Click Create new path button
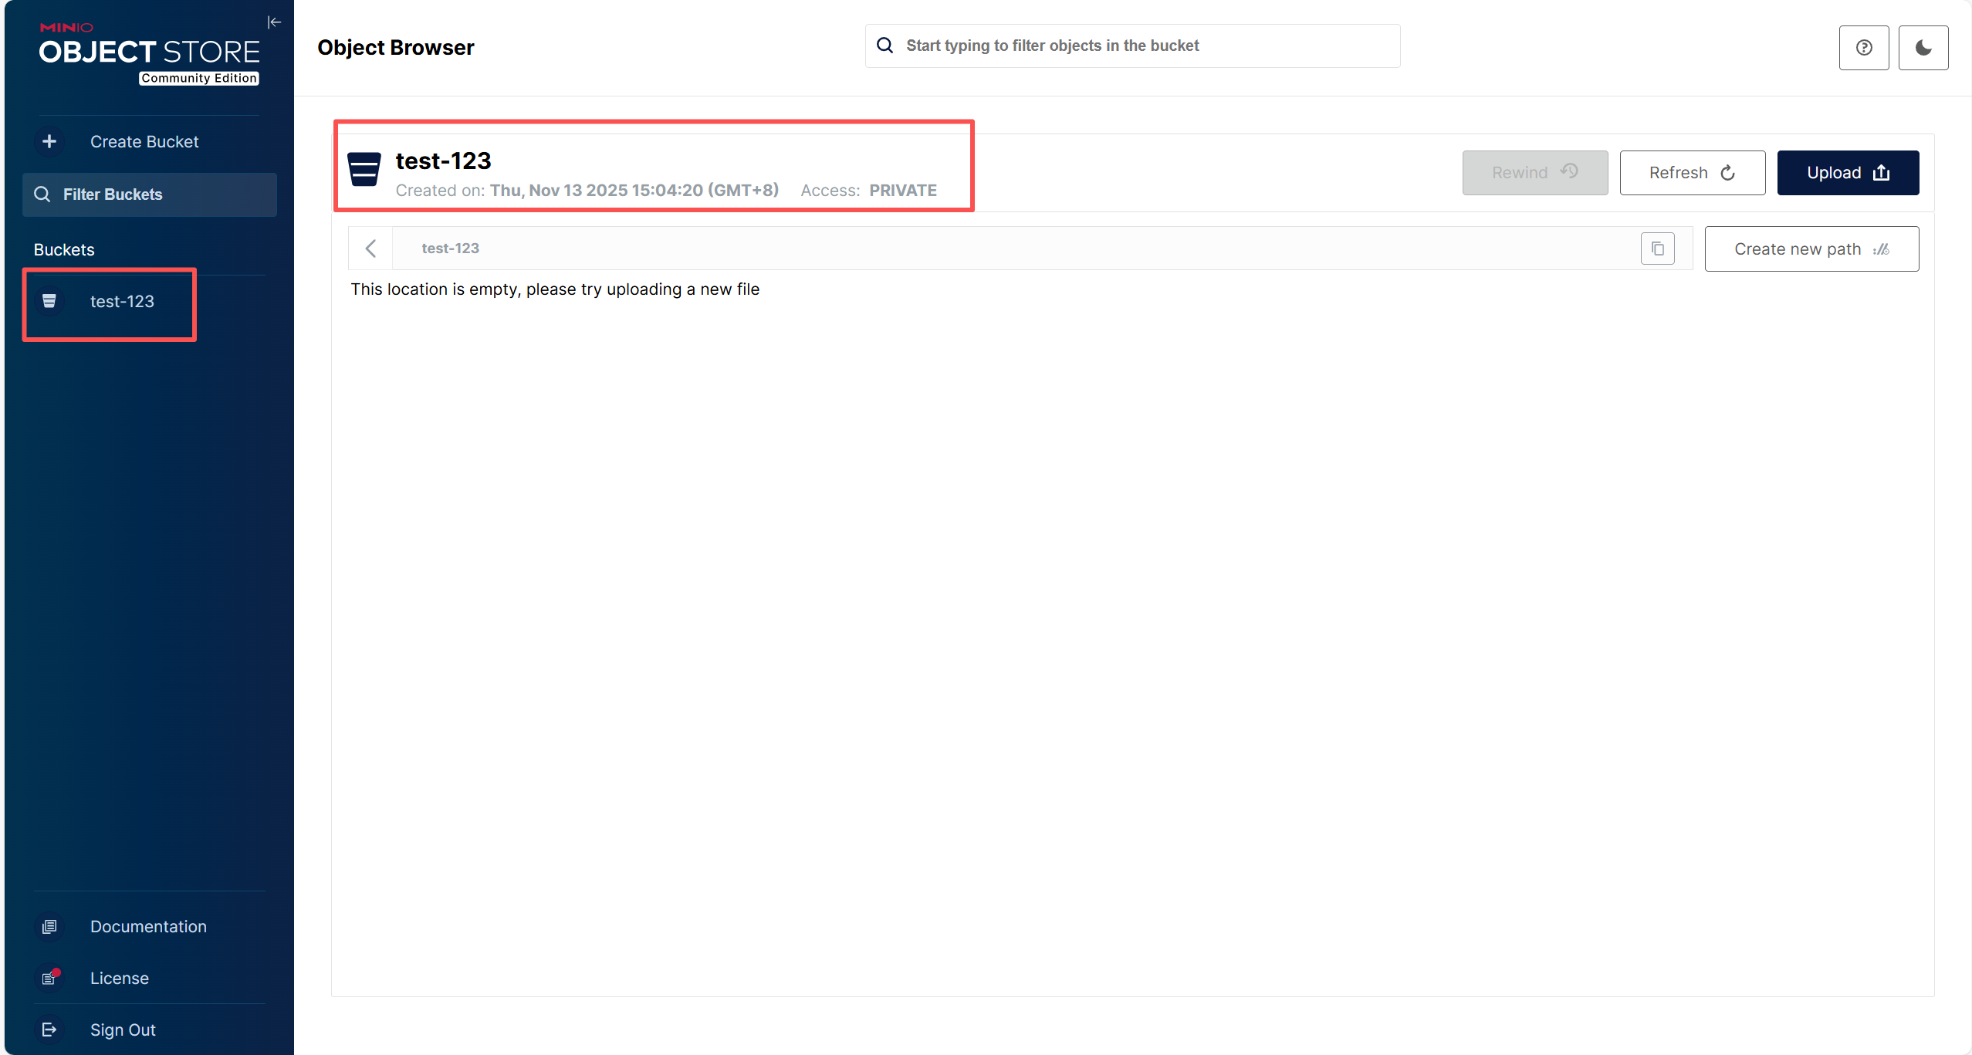The height and width of the screenshot is (1055, 1972). click(1811, 249)
